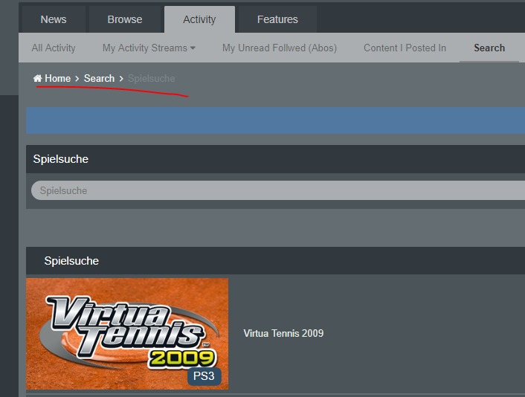Open My Unread Follwed (Abos) stream
This screenshot has height=397, width=525.
pos(280,48)
